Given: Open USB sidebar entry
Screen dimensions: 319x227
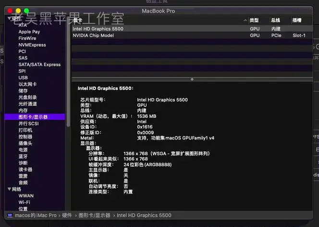Looking at the screenshot, I should pyautogui.click(x=23, y=78).
